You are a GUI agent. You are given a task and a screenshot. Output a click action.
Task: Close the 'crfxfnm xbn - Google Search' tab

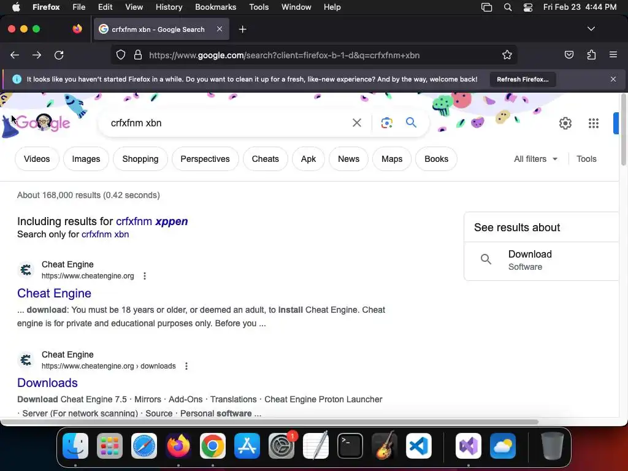coord(220,29)
